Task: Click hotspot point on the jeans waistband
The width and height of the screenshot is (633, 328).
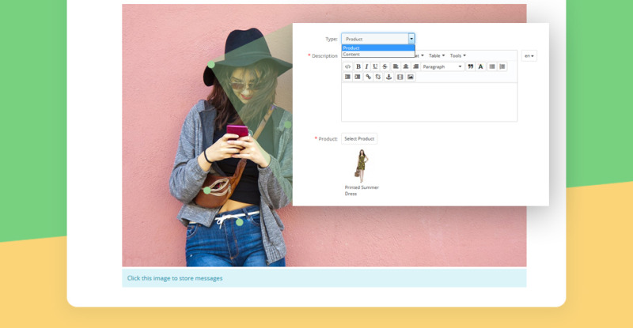Action: [240, 222]
